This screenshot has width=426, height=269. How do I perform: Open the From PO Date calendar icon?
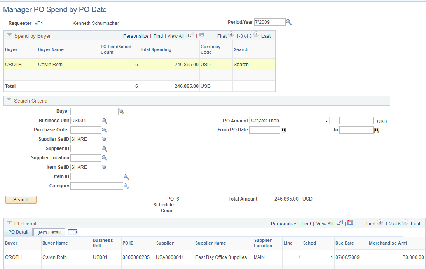pos(283,130)
